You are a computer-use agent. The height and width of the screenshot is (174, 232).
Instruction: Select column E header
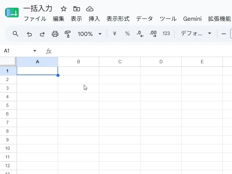tap(202, 62)
